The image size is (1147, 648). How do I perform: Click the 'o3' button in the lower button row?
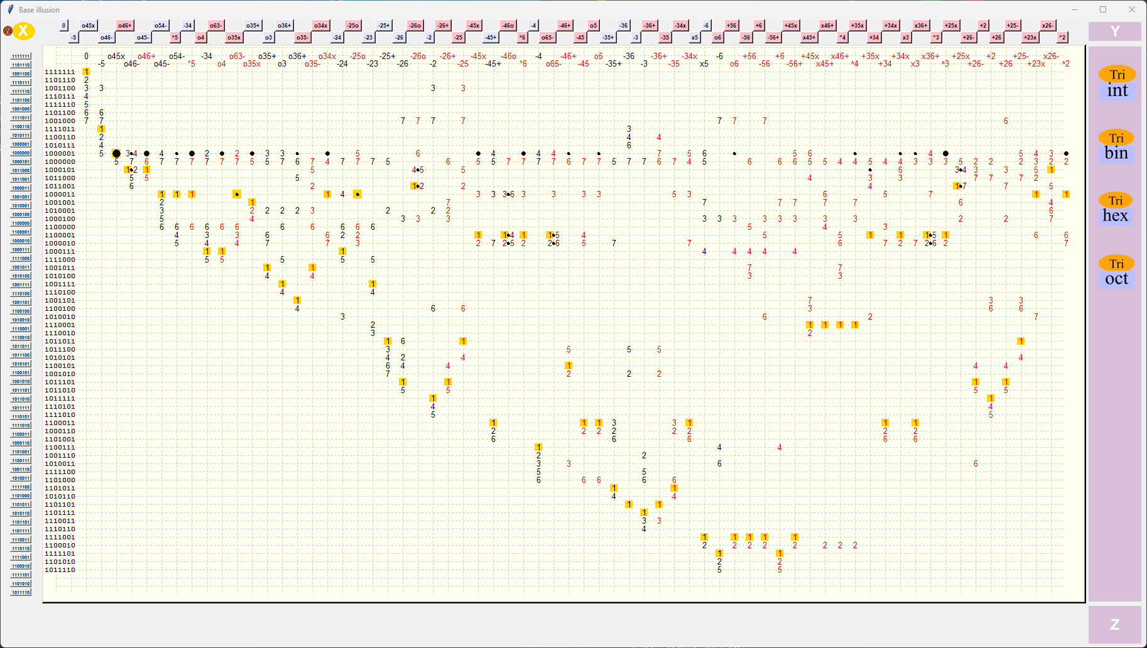(269, 37)
